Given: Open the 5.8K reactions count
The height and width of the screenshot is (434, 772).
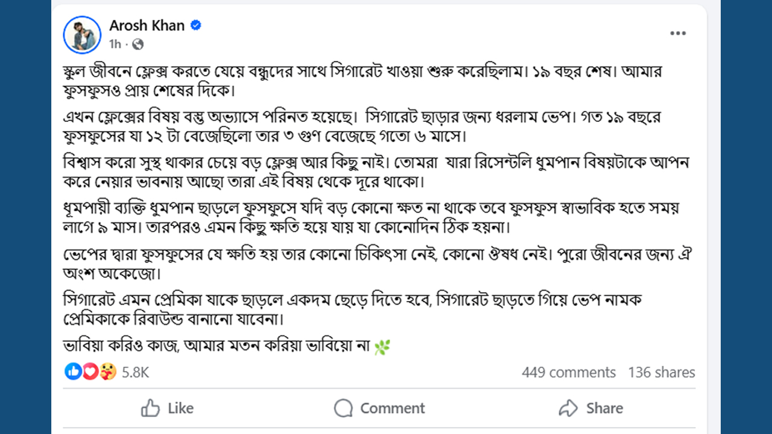Looking at the screenshot, I should (135, 373).
